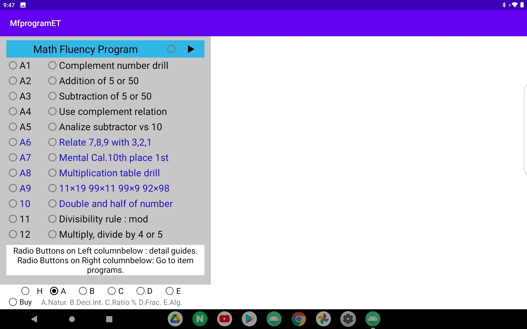Select A7 Mental Cal 10th place 1st guide
This screenshot has width=527, height=329.
(14, 158)
